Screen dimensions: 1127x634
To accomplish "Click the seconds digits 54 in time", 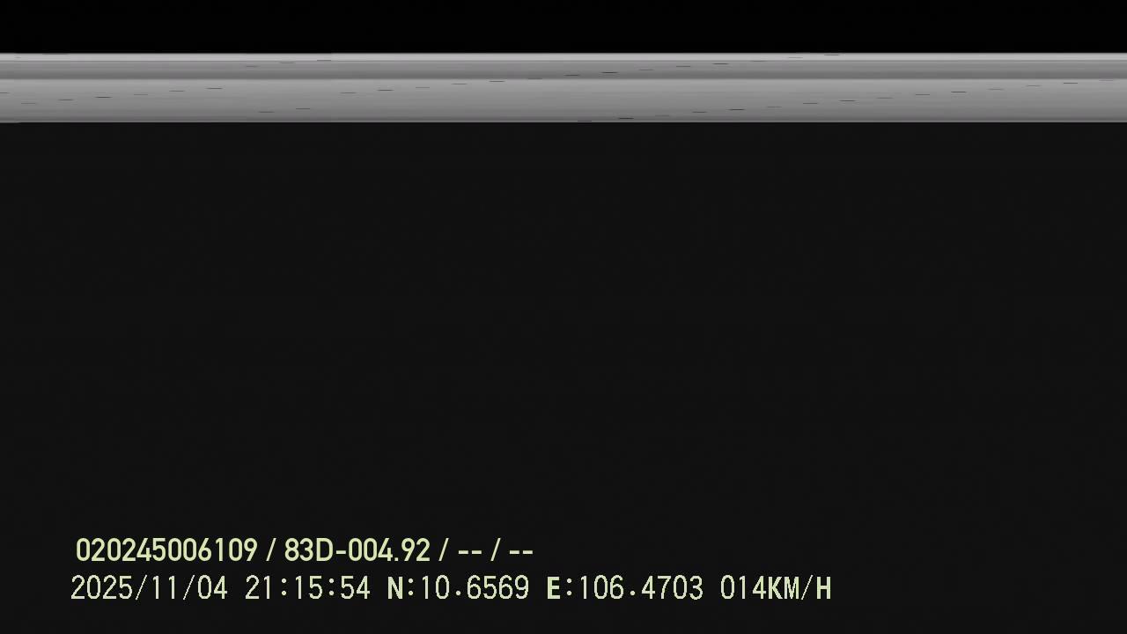I will [355, 588].
